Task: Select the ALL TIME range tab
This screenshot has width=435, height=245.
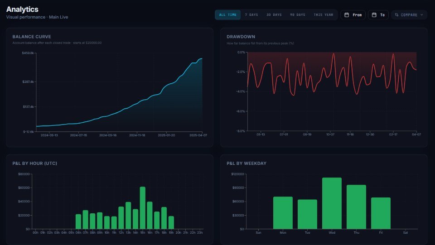Action: [x=228, y=14]
